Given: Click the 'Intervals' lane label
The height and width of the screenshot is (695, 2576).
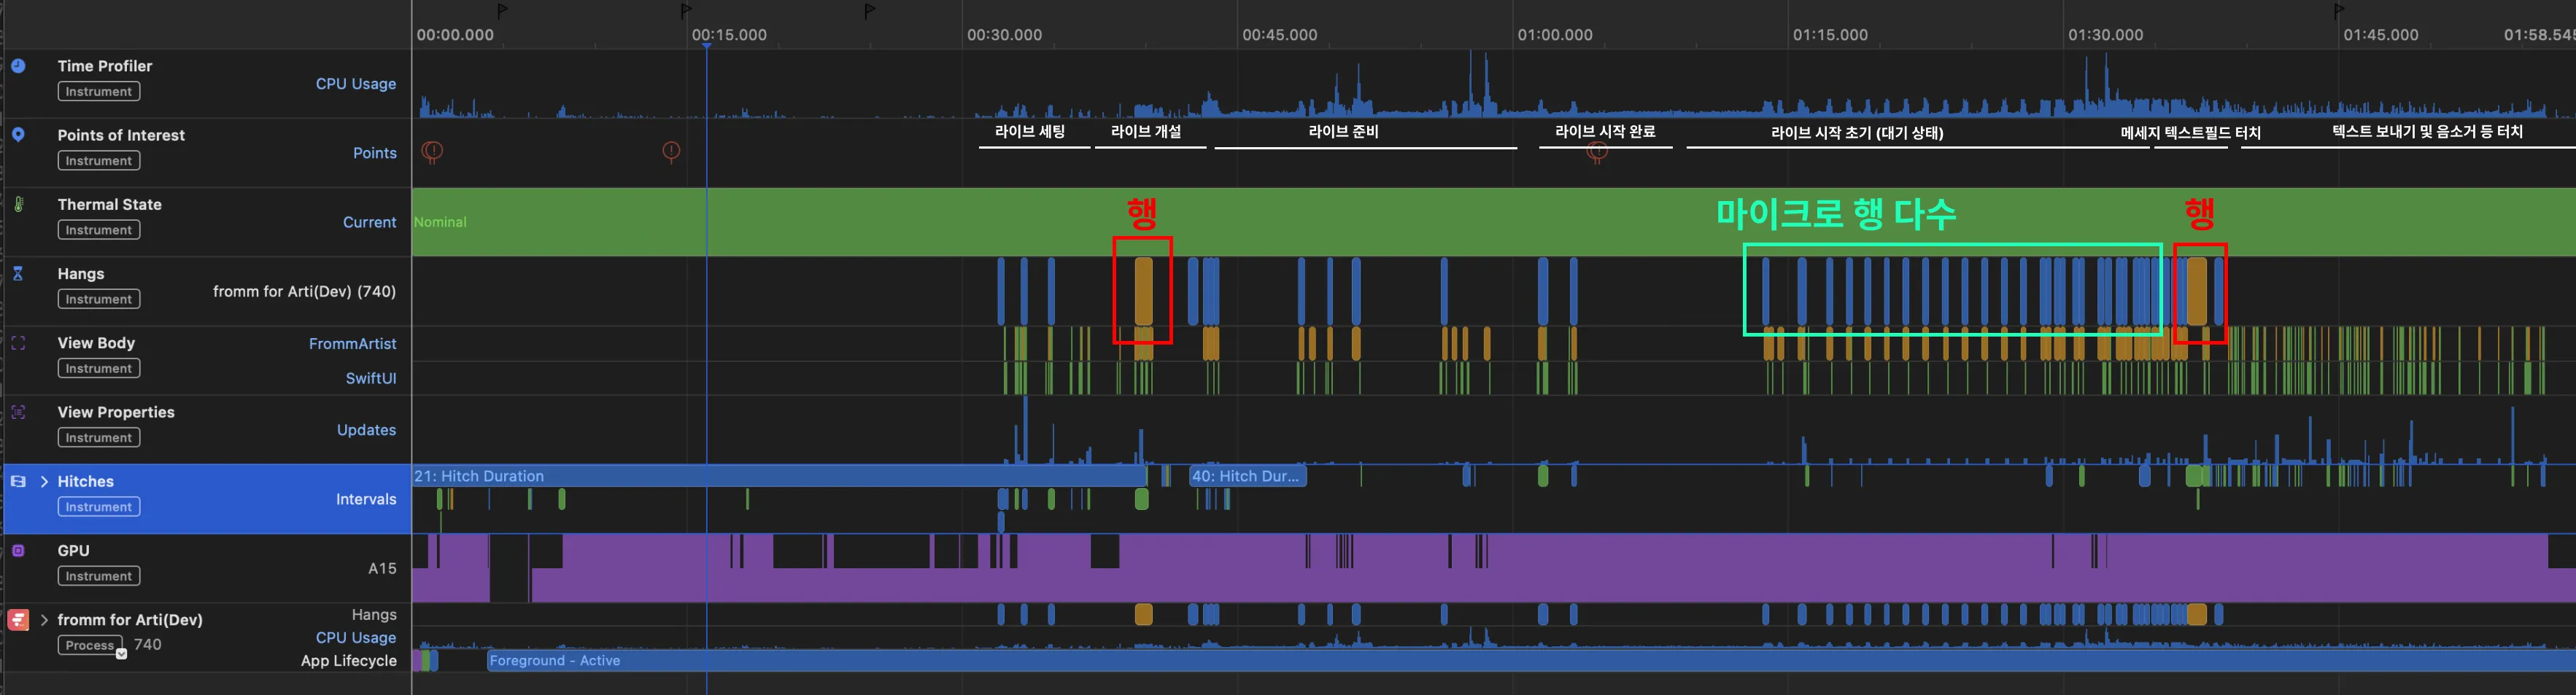Looking at the screenshot, I should (x=366, y=499).
